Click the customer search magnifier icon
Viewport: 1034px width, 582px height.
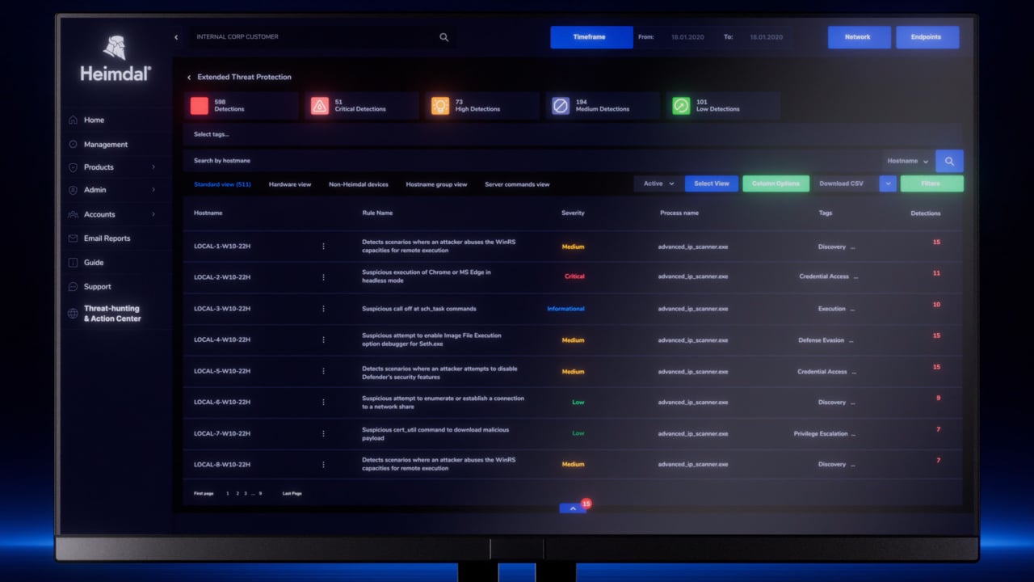coord(443,37)
